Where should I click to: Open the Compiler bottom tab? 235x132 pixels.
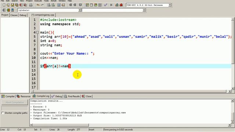[x=8, y=96]
